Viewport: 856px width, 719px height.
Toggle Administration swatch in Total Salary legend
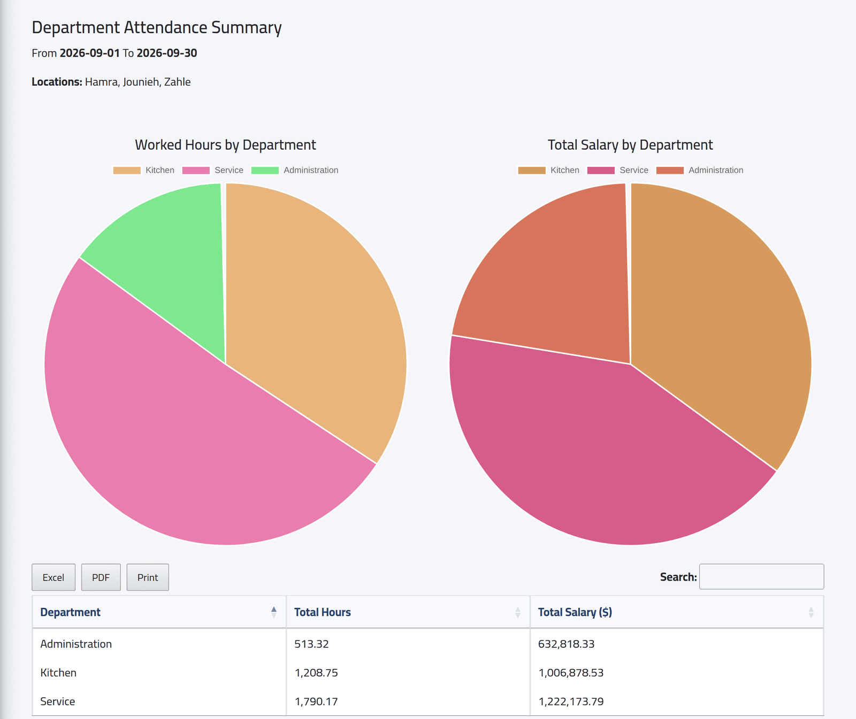click(670, 170)
